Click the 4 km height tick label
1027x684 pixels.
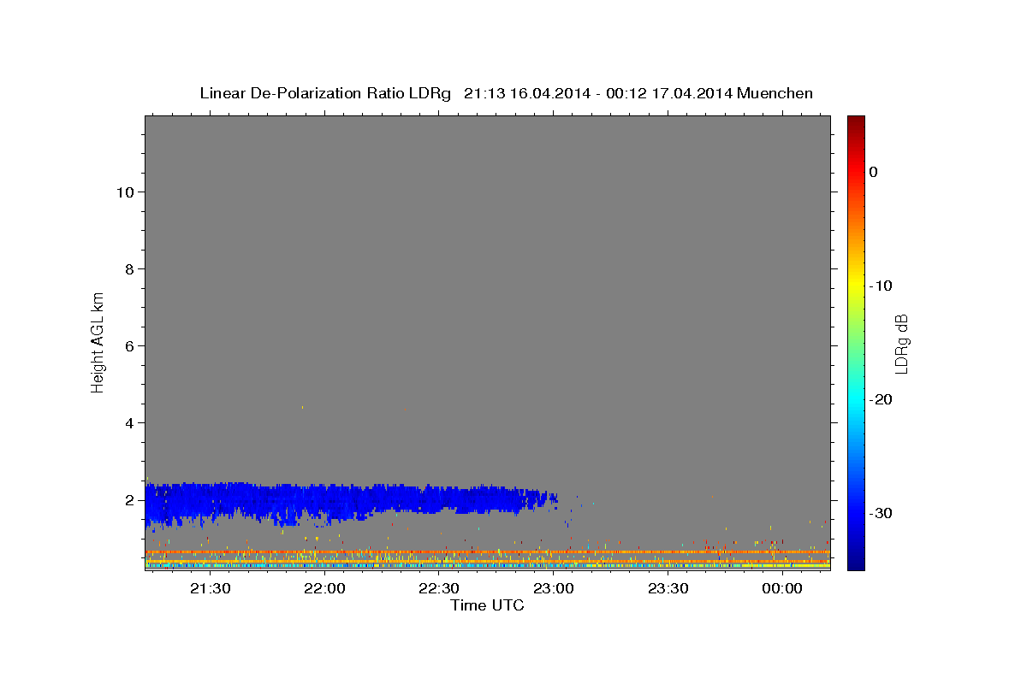click(x=128, y=423)
